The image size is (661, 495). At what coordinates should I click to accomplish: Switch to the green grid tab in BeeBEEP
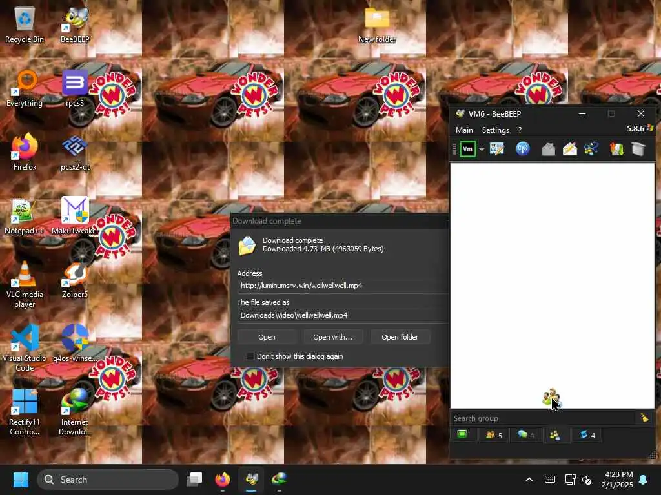pyautogui.click(x=462, y=434)
